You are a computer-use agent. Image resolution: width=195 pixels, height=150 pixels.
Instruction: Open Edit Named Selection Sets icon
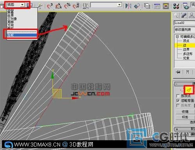pos(86,6)
